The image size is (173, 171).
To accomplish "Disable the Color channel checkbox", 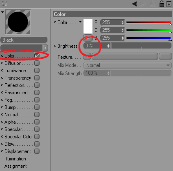I will 37,56.
